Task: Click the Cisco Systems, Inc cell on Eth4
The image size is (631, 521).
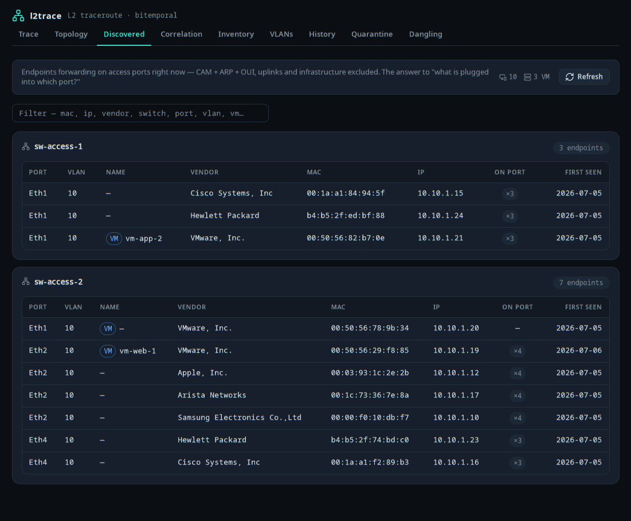Action: coord(219,462)
